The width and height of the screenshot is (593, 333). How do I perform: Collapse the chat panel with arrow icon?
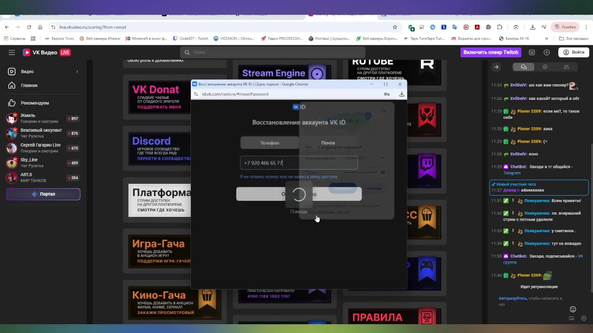tap(496, 67)
